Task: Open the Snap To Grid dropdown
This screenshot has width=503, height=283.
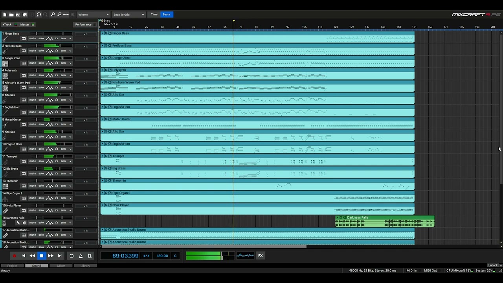Action: 129,15
